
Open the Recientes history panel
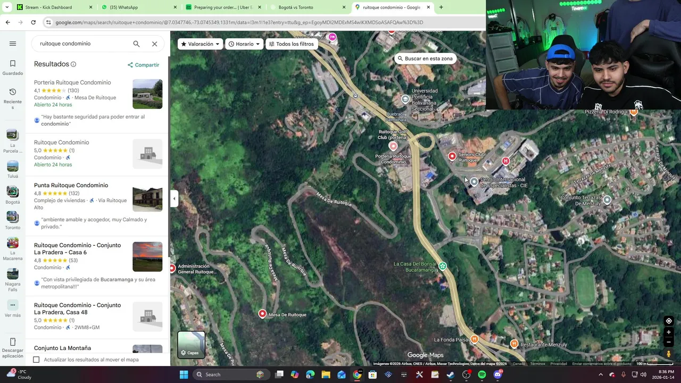point(13,99)
